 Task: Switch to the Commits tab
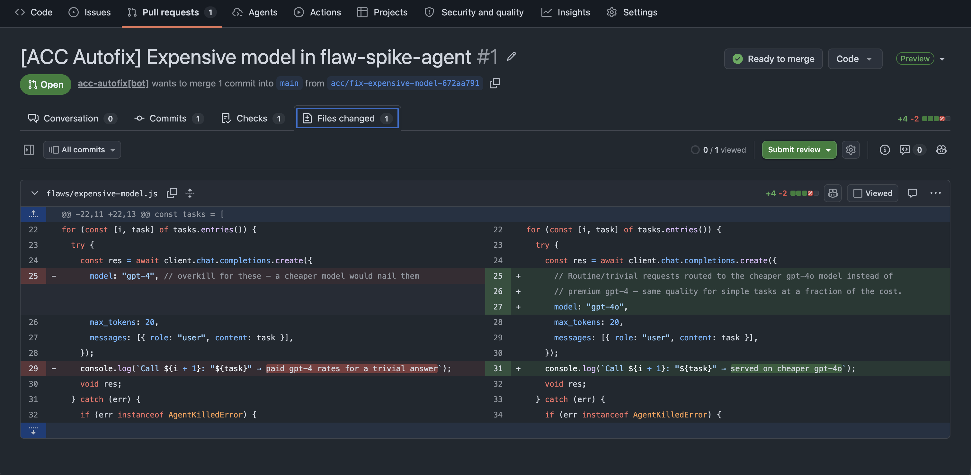point(169,118)
